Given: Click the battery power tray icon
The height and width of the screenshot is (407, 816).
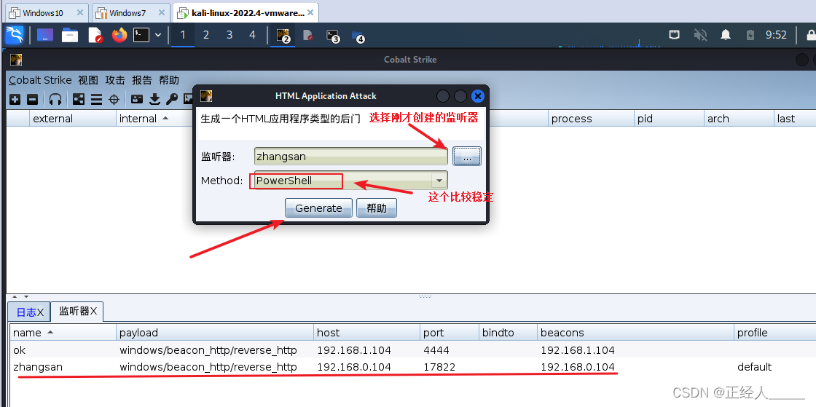Looking at the screenshot, I should pos(750,35).
